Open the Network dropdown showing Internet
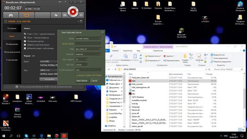The height and width of the screenshot is (139, 247). (x=88, y=54)
